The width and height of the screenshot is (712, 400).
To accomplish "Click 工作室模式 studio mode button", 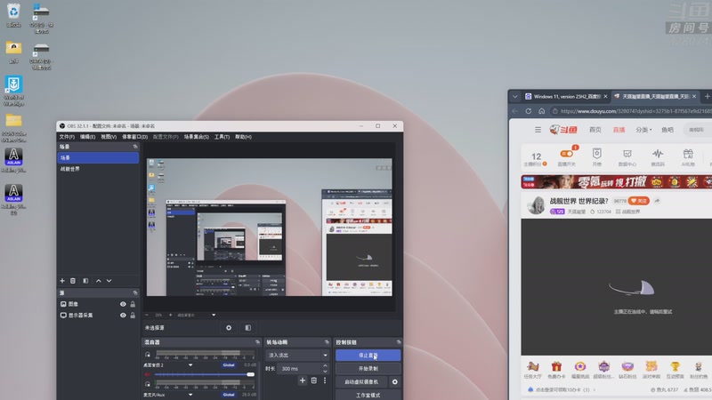I will click(368, 395).
